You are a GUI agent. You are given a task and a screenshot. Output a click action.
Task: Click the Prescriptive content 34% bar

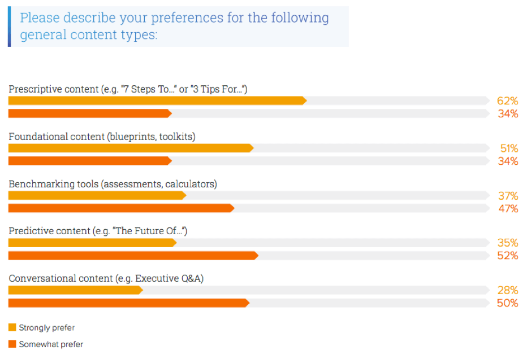(90, 113)
